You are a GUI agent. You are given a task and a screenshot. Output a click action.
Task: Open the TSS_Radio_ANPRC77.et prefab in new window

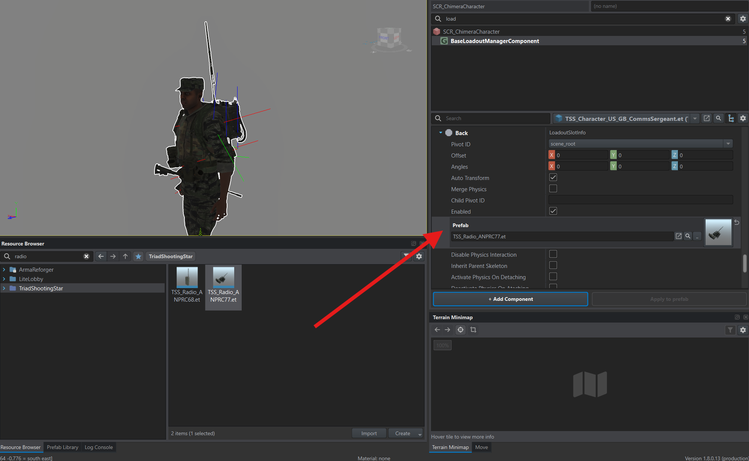tap(678, 236)
